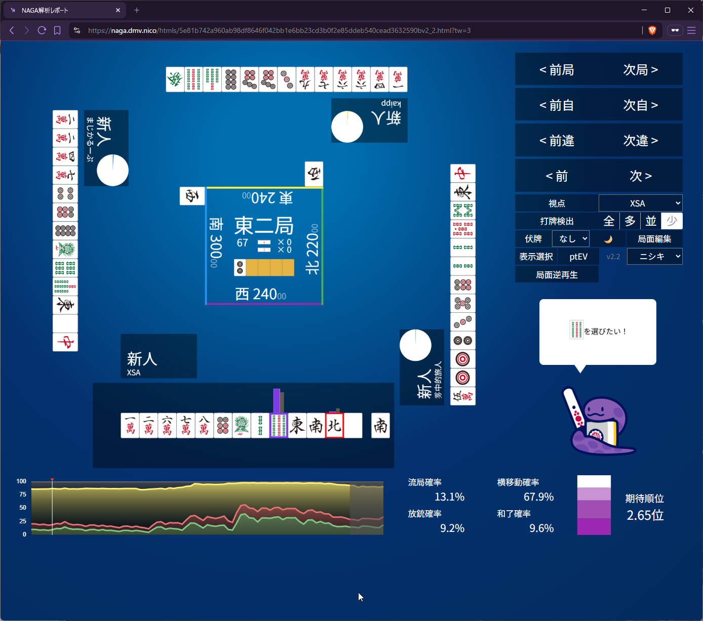Click the purple-highlighted bamboo tile in hand
Viewport: 703px width, 621px height.
[279, 426]
